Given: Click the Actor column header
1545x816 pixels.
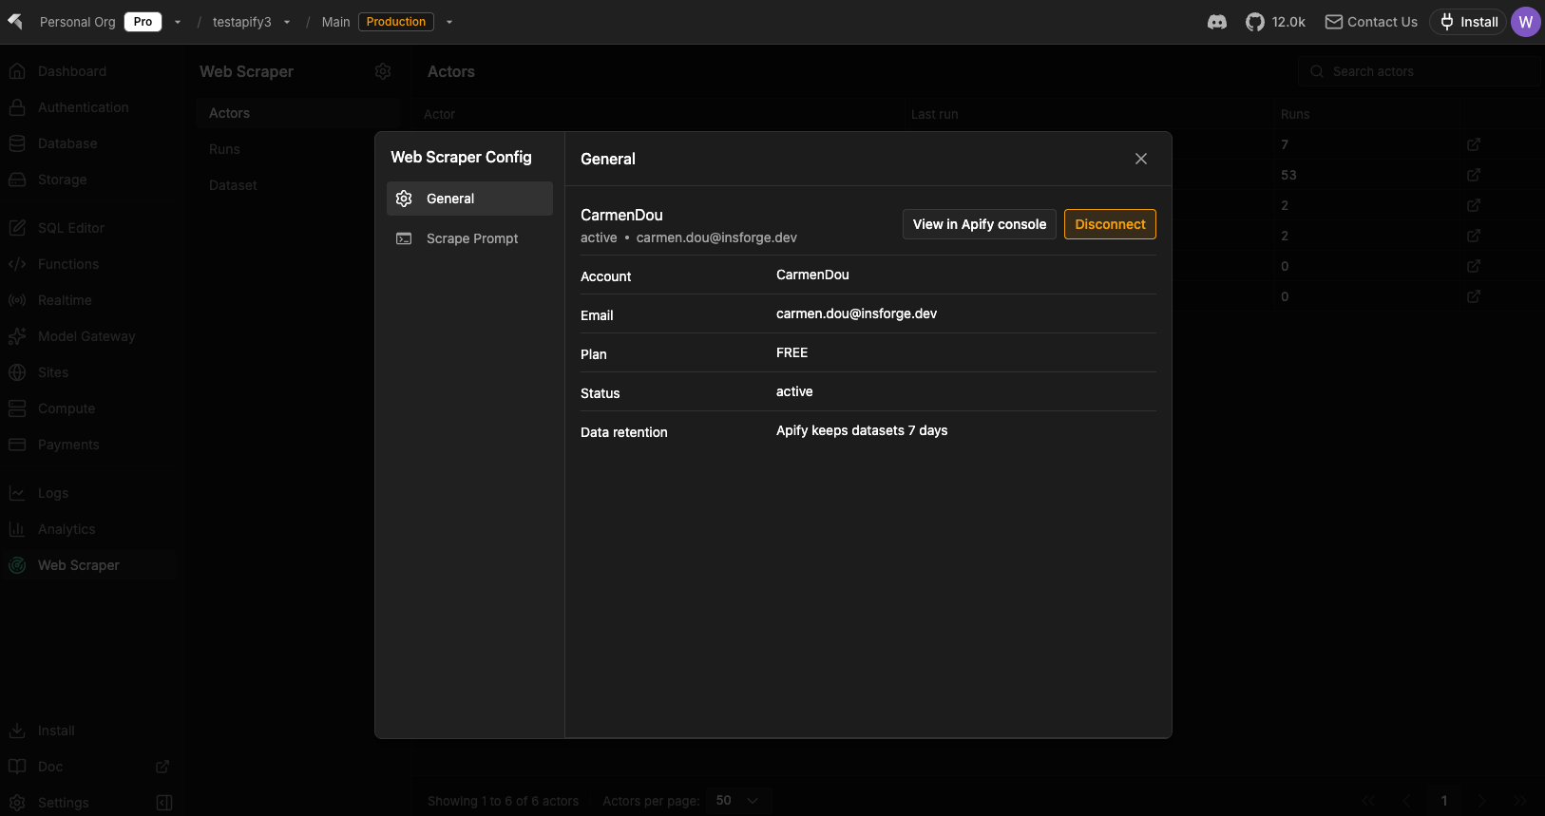Looking at the screenshot, I should [x=439, y=114].
